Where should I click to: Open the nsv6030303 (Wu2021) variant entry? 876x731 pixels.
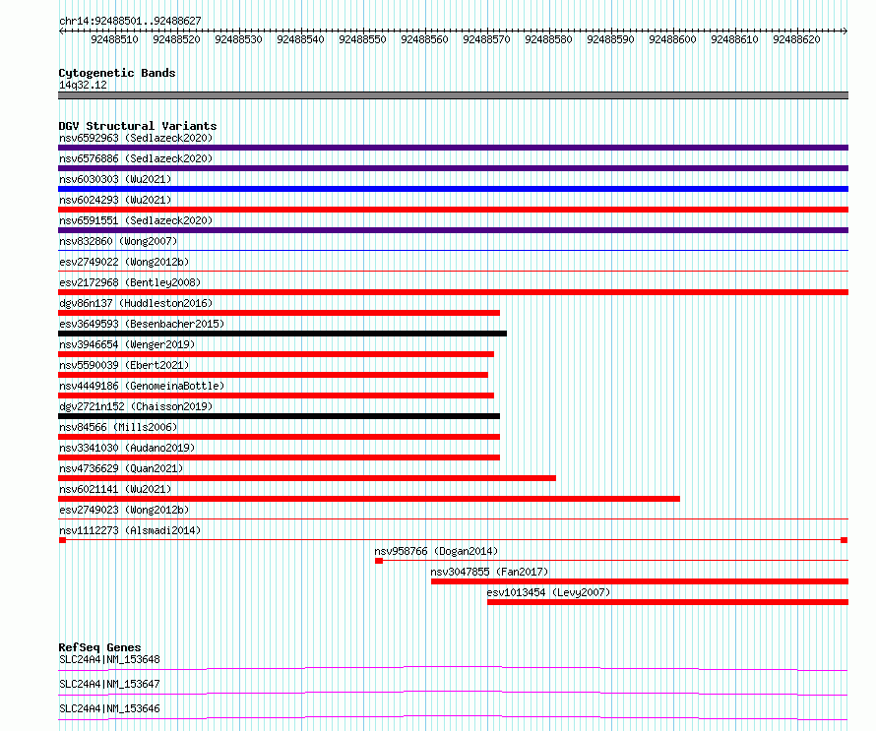click(115, 179)
